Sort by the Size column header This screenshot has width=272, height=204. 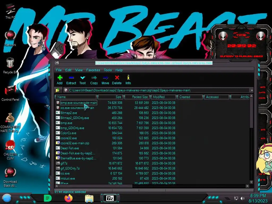(110, 97)
